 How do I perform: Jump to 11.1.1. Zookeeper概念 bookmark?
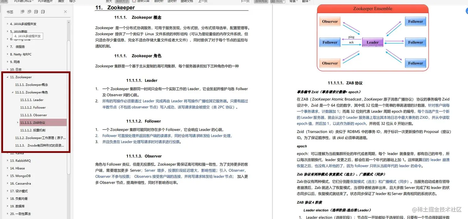click(32, 85)
